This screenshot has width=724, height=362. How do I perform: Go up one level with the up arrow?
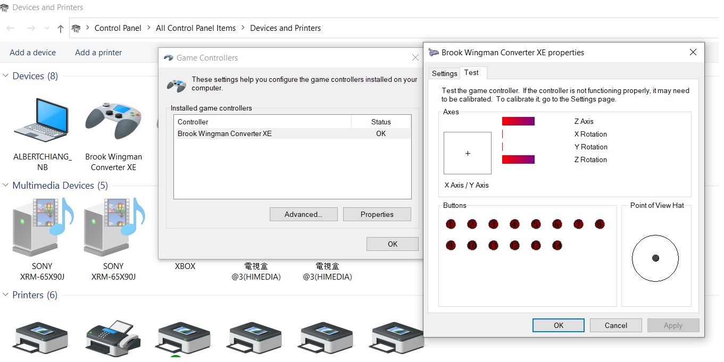point(60,29)
